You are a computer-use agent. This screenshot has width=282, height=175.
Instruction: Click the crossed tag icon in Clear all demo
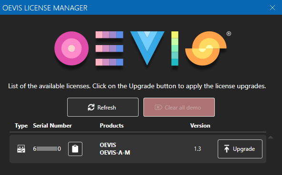click(x=158, y=107)
